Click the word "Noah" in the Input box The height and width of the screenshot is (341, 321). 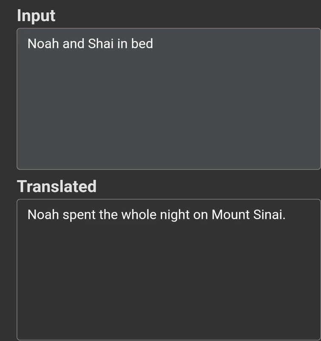(x=43, y=44)
